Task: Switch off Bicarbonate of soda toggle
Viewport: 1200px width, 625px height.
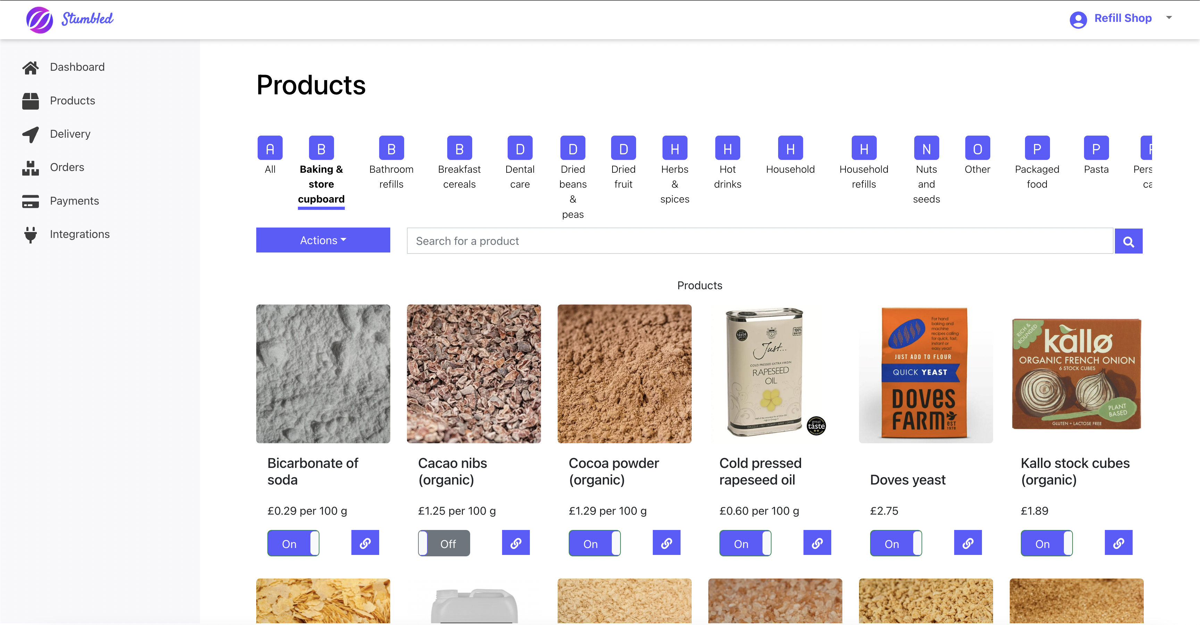Action: click(293, 543)
